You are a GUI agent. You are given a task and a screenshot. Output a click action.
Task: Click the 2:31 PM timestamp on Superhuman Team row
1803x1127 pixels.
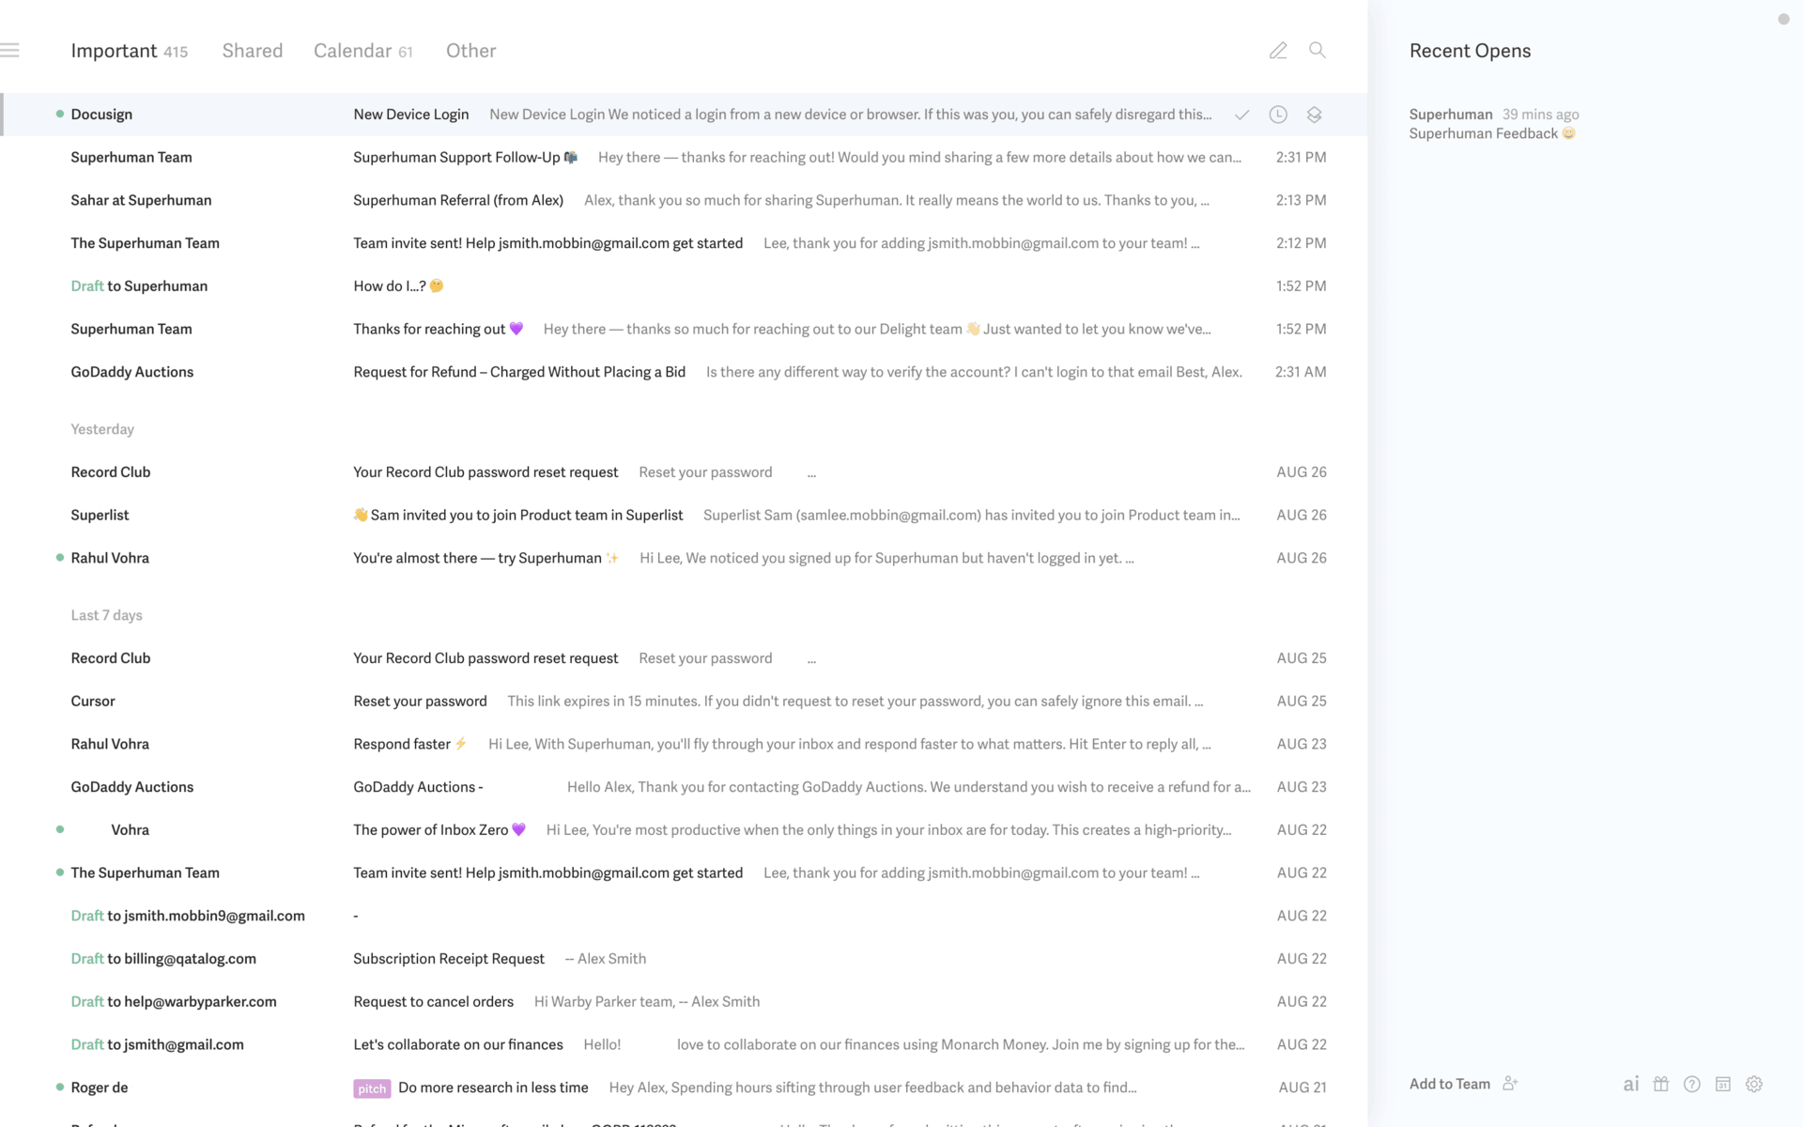(x=1301, y=158)
